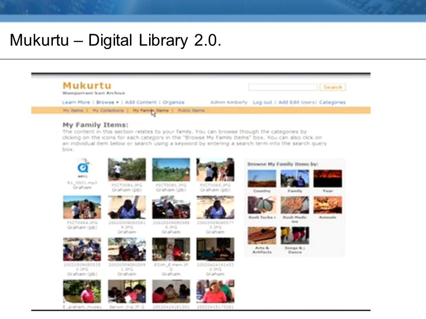Open the Add Edit Users link

pos(297,102)
